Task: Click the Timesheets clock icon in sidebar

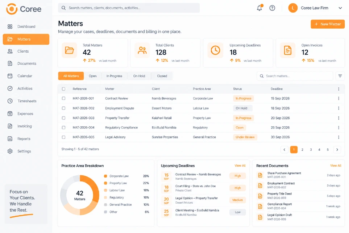Action: [10, 101]
